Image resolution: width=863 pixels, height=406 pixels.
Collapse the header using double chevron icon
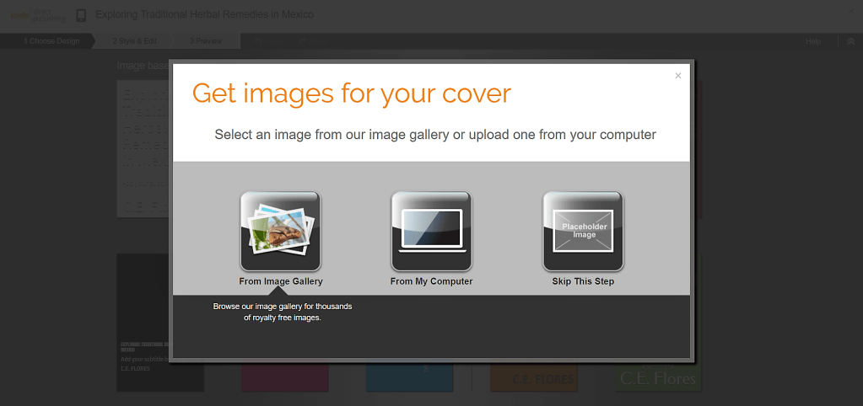850,41
